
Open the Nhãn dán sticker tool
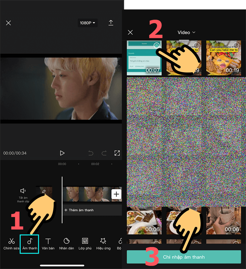pos(66,243)
